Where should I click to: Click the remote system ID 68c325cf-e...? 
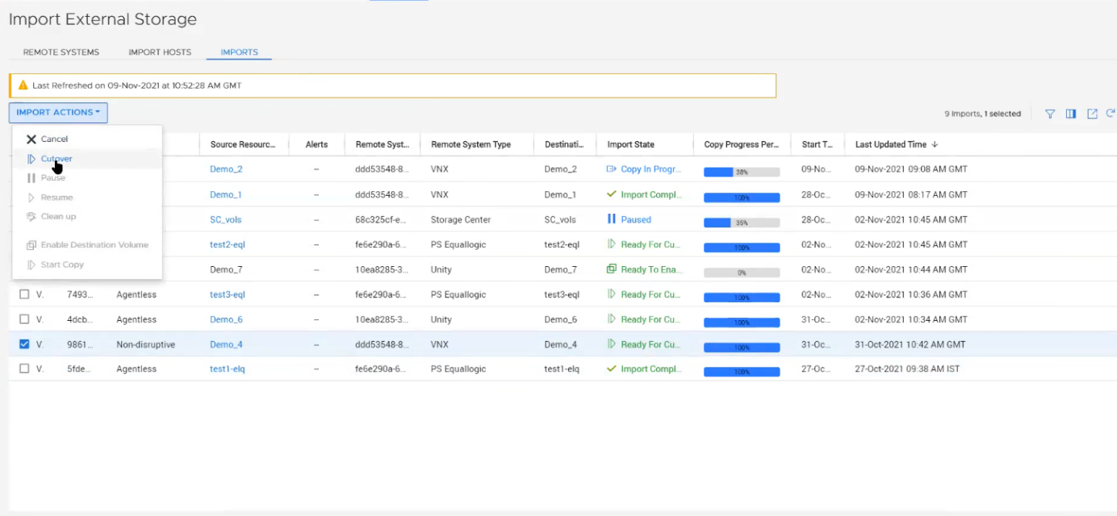click(x=381, y=219)
